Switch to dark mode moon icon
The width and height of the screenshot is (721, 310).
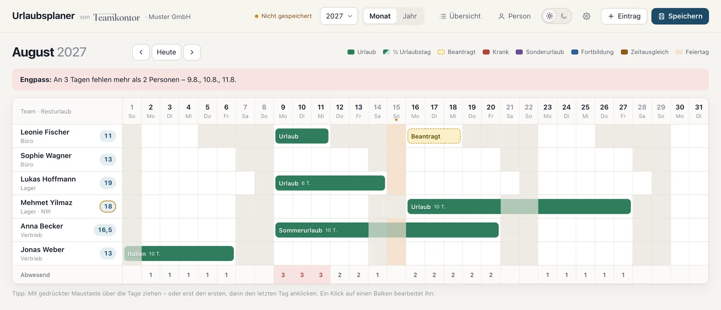pyautogui.click(x=564, y=16)
